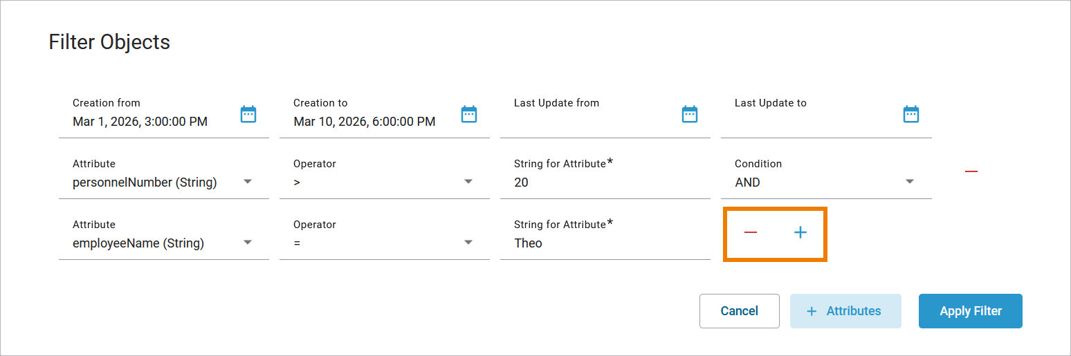Remove the employeeName filter row
This screenshot has height=356, width=1071.
pos(751,232)
